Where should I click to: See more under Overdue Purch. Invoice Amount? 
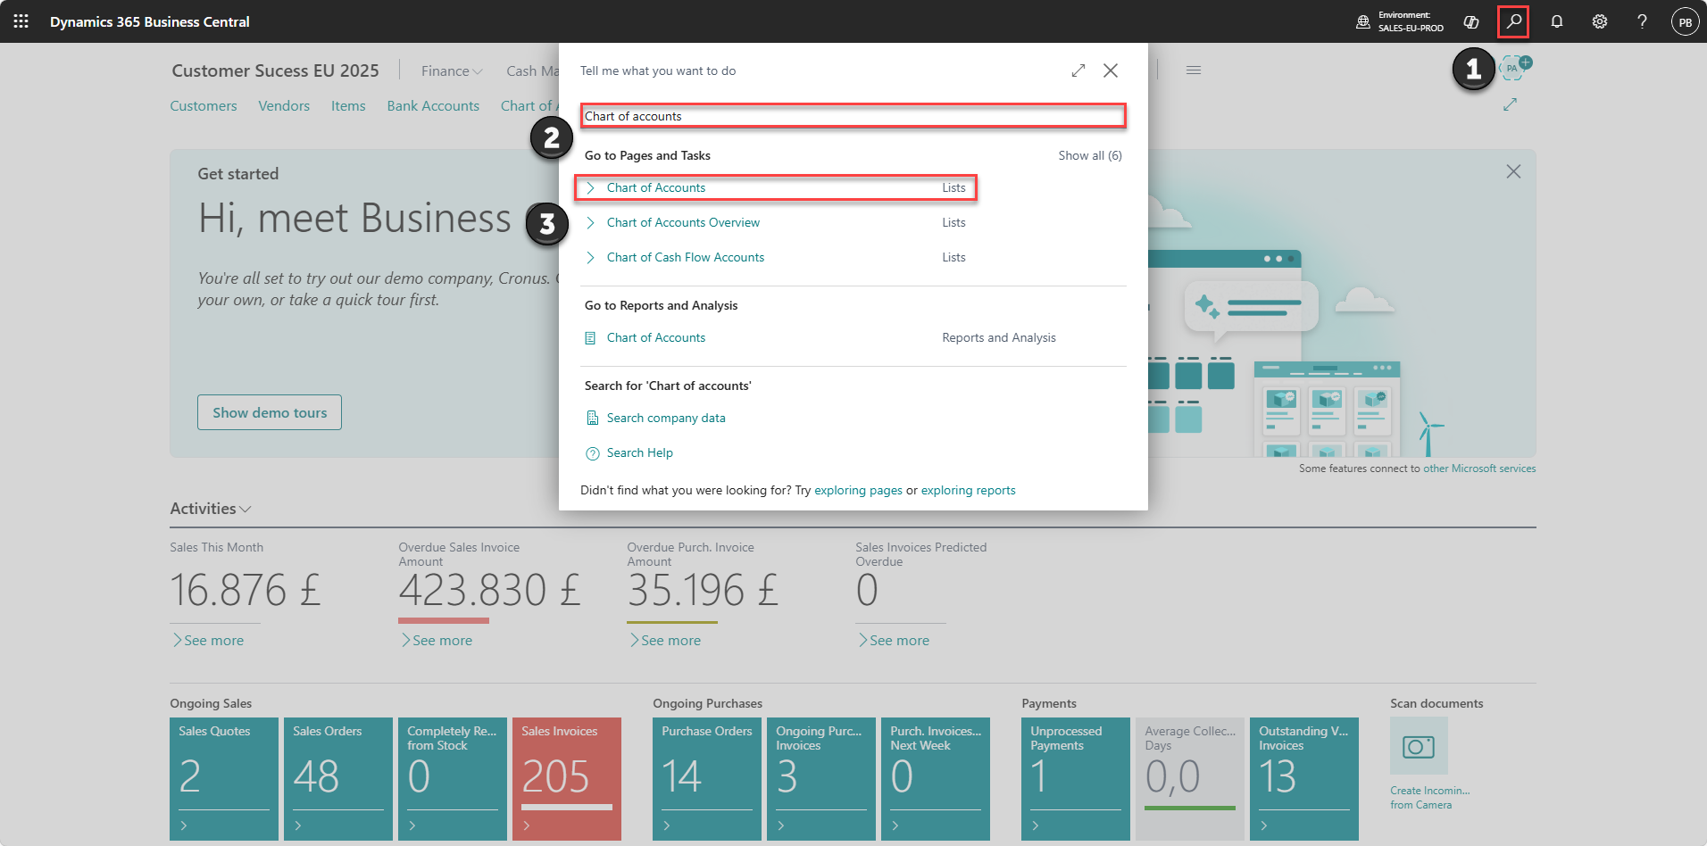pyautogui.click(x=665, y=640)
